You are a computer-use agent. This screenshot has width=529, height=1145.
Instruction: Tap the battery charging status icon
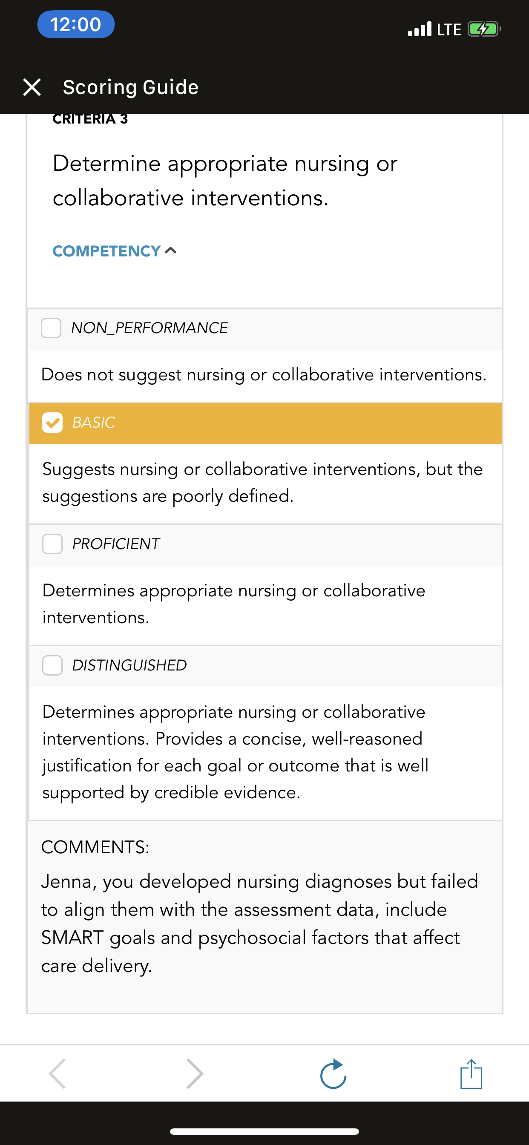pos(484,29)
